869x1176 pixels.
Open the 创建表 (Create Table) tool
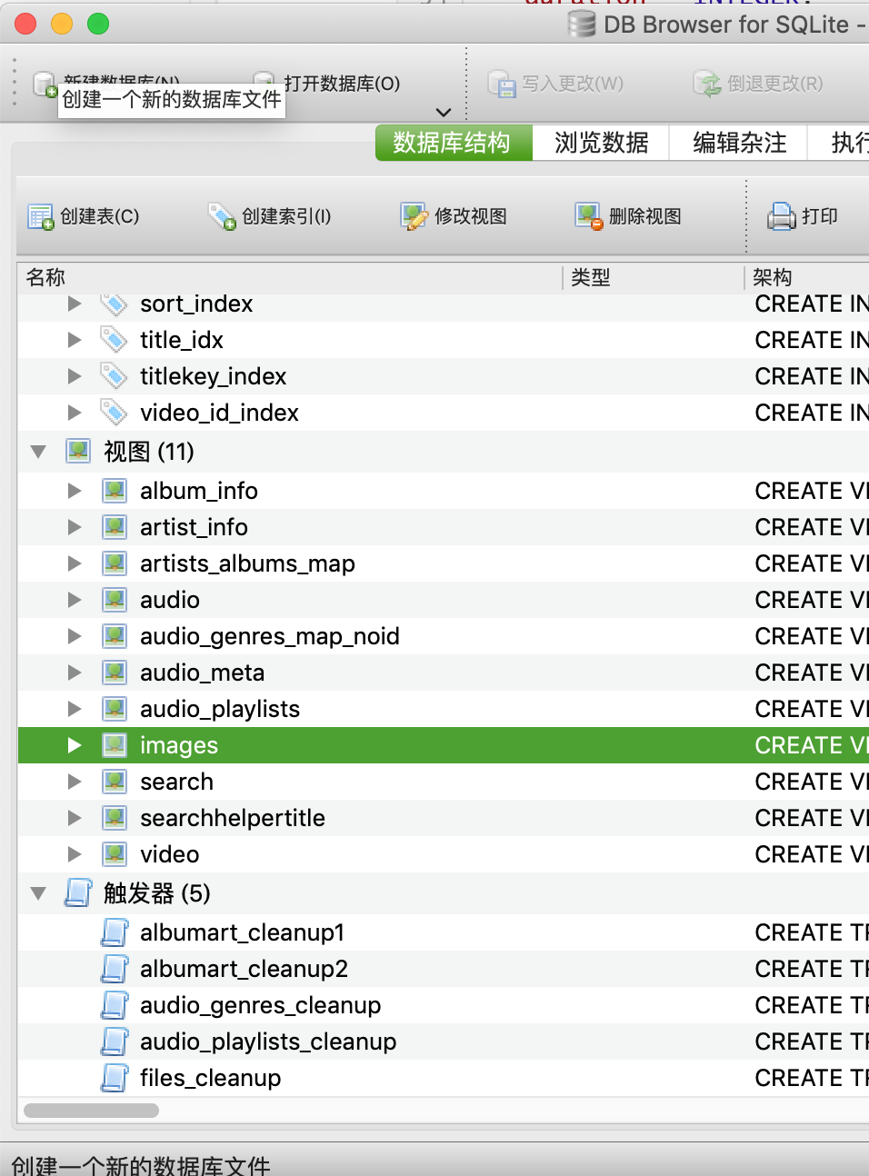tap(40, 216)
